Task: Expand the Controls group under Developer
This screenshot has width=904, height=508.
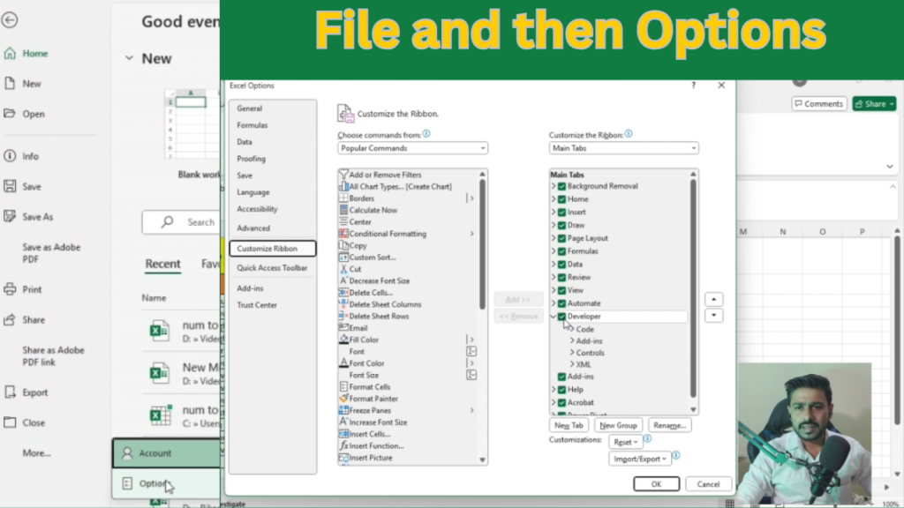Action: pos(572,353)
